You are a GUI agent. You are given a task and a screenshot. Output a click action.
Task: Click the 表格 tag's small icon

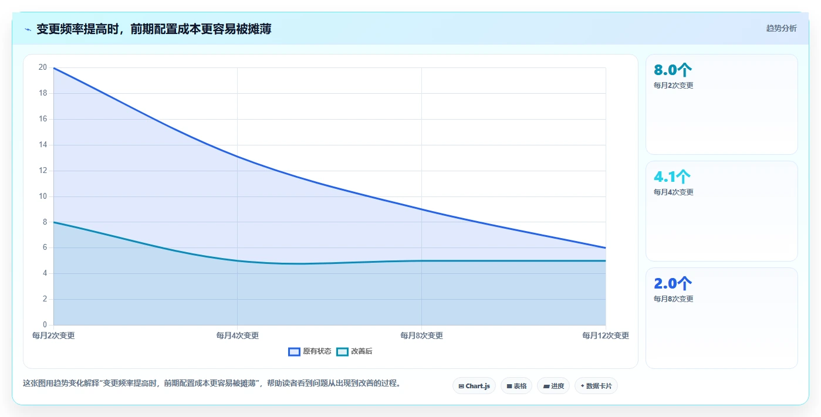509,387
